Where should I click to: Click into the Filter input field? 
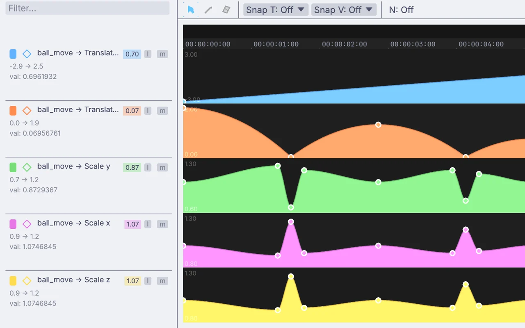click(x=87, y=8)
